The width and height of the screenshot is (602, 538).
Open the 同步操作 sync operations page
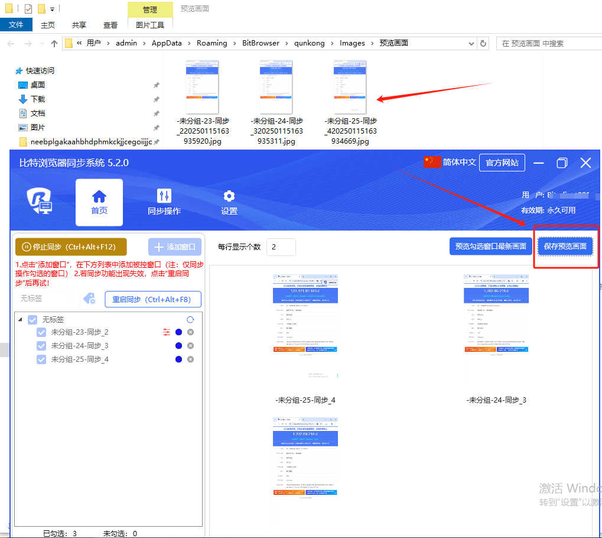(164, 202)
